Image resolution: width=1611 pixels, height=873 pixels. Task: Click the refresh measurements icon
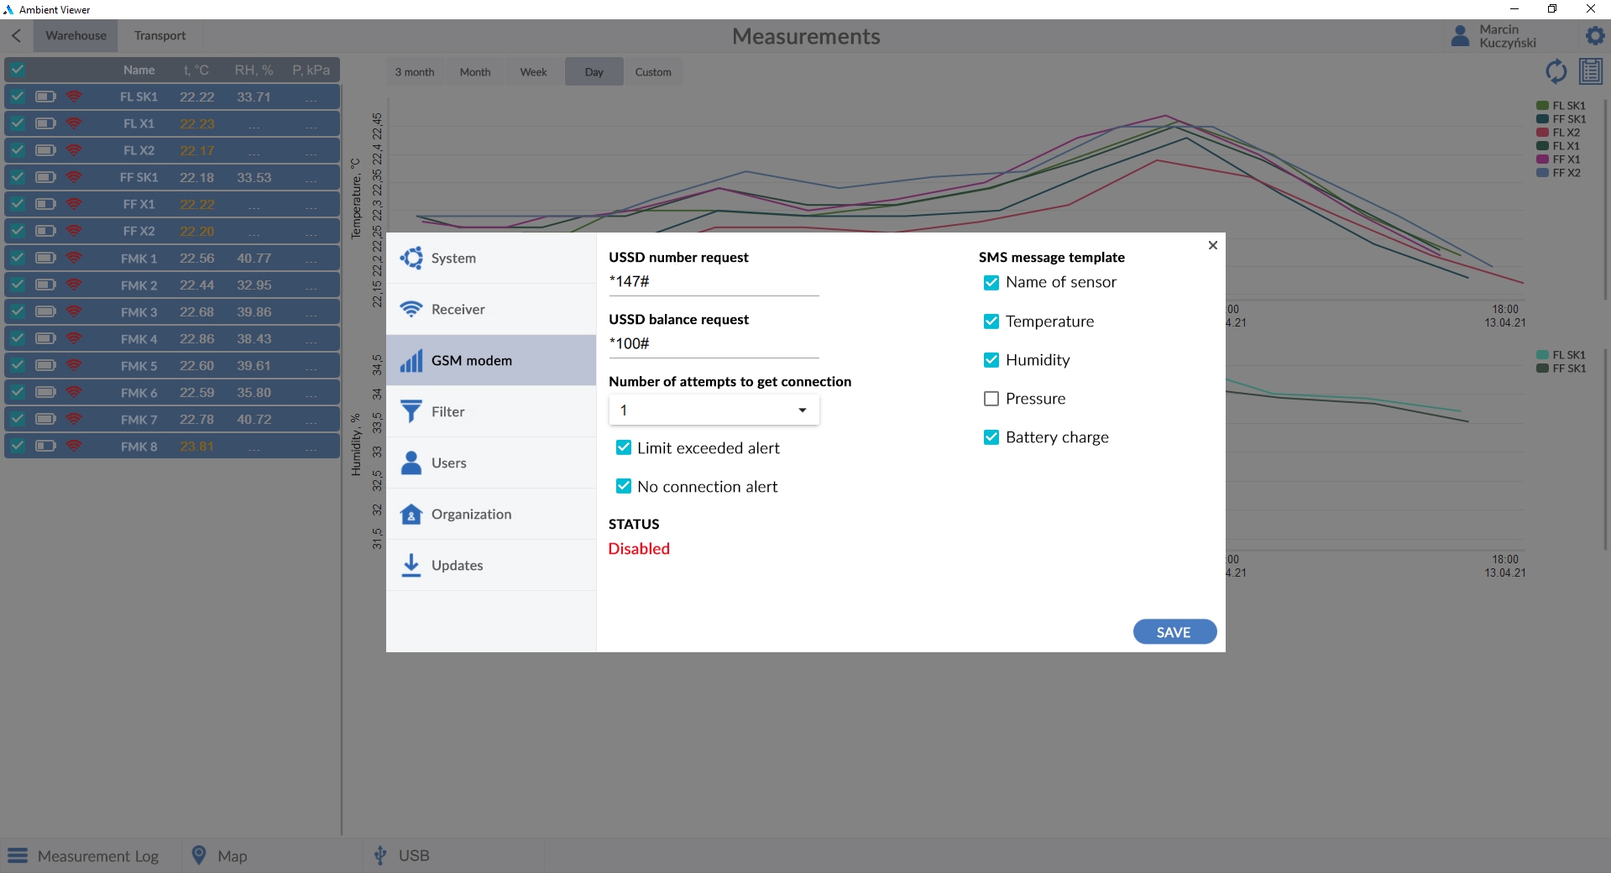tap(1556, 71)
